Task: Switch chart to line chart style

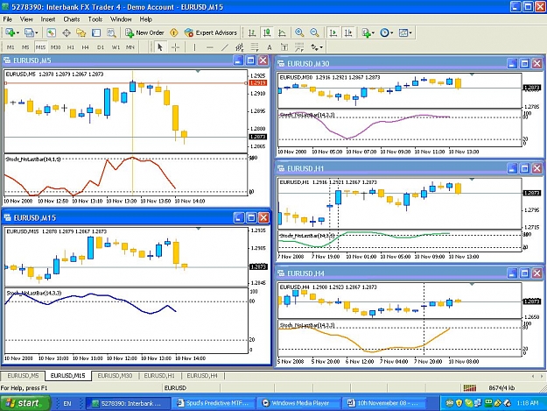Action: pyautogui.click(x=282, y=32)
